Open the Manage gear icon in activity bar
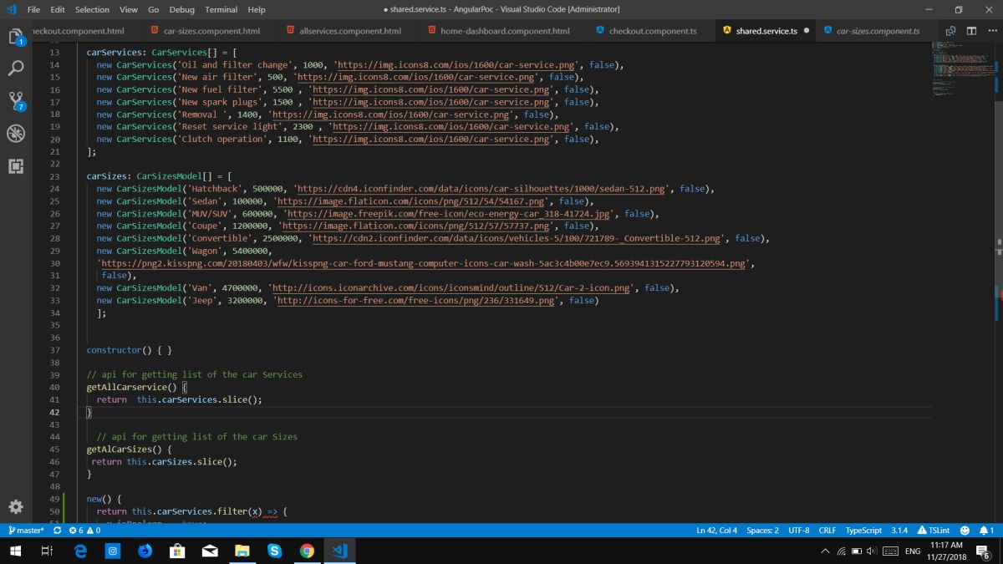The width and height of the screenshot is (1003, 564). (16, 506)
